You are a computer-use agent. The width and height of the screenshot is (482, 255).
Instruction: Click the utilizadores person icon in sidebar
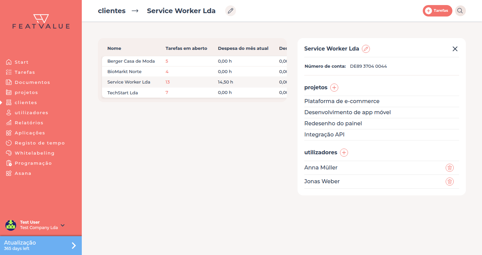pyautogui.click(x=9, y=113)
